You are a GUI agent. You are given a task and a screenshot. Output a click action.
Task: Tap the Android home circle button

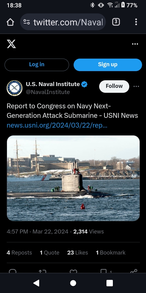click(73, 283)
